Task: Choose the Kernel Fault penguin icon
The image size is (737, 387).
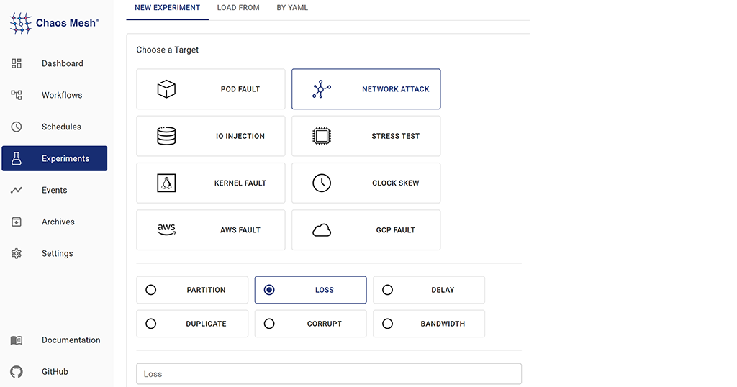Action: click(166, 183)
